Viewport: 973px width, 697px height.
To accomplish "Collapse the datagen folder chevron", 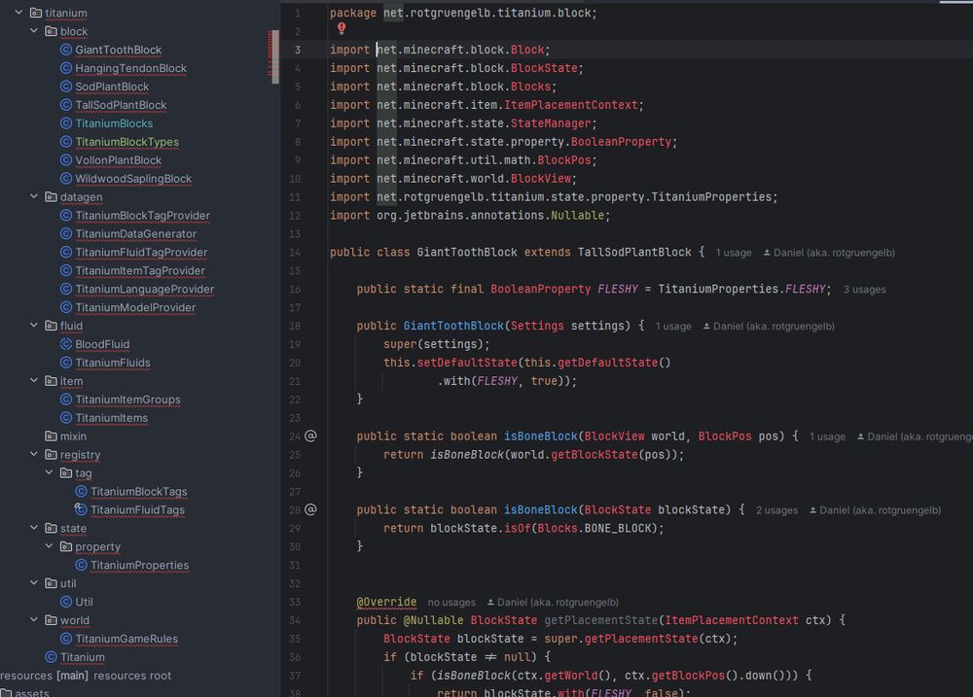I will tap(34, 196).
